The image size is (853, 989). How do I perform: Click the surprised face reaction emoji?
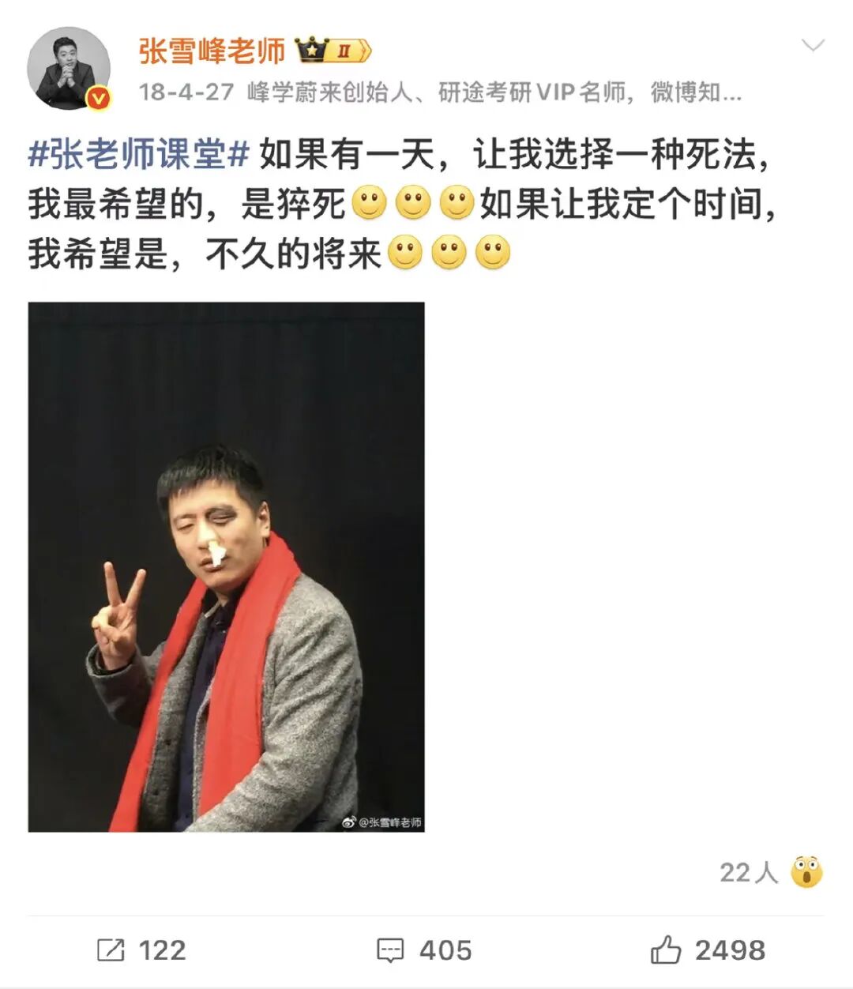(x=806, y=872)
